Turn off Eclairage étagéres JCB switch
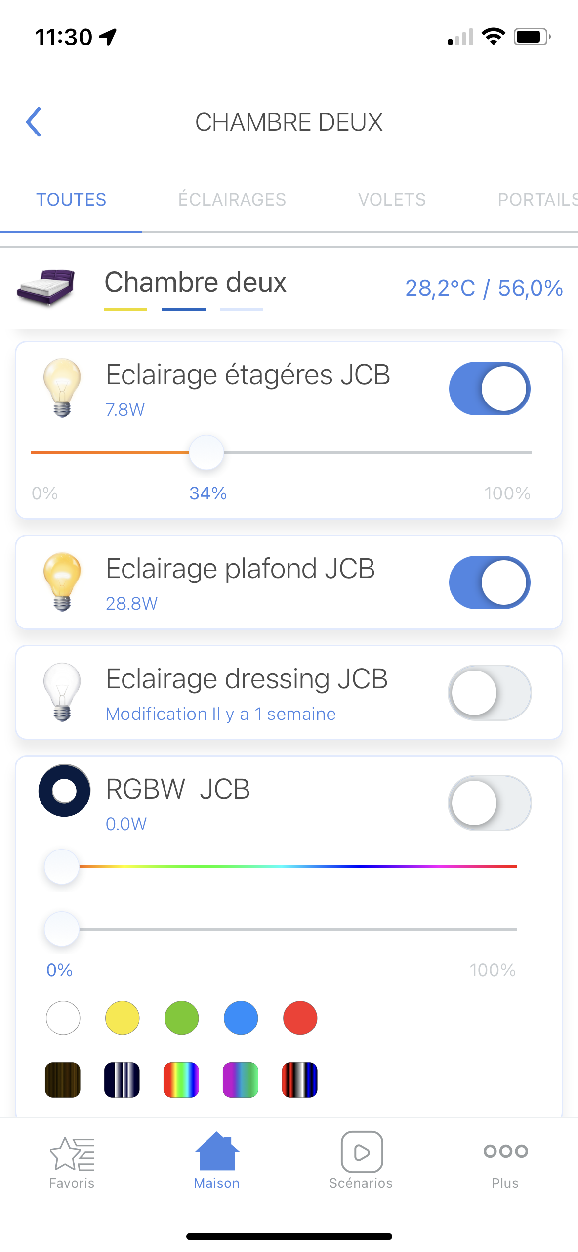 (489, 389)
